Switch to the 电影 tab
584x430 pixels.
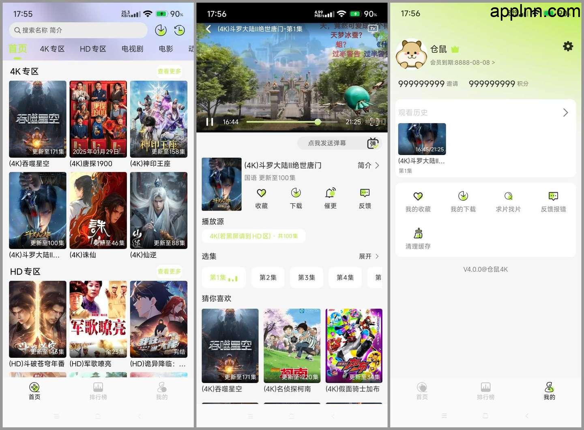(166, 49)
